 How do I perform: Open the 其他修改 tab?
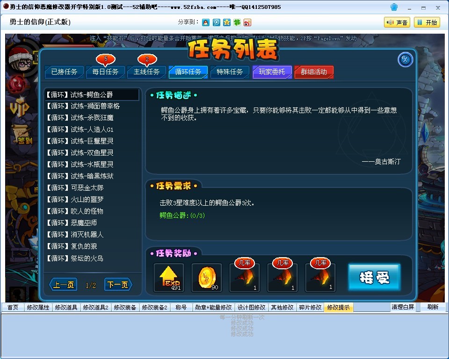point(282,307)
